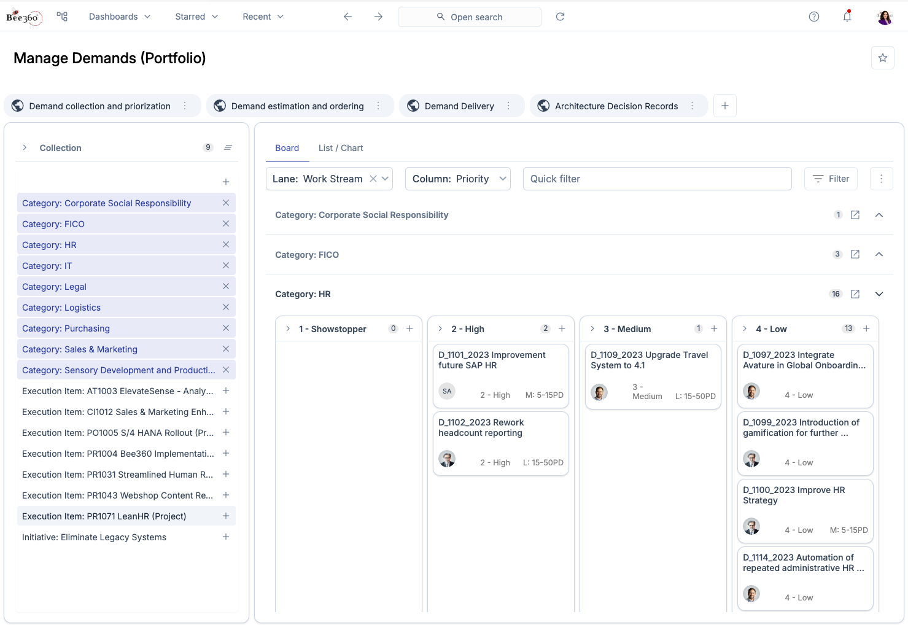Open the help question mark icon
This screenshot has width=908, height=625.
point(814,17)
